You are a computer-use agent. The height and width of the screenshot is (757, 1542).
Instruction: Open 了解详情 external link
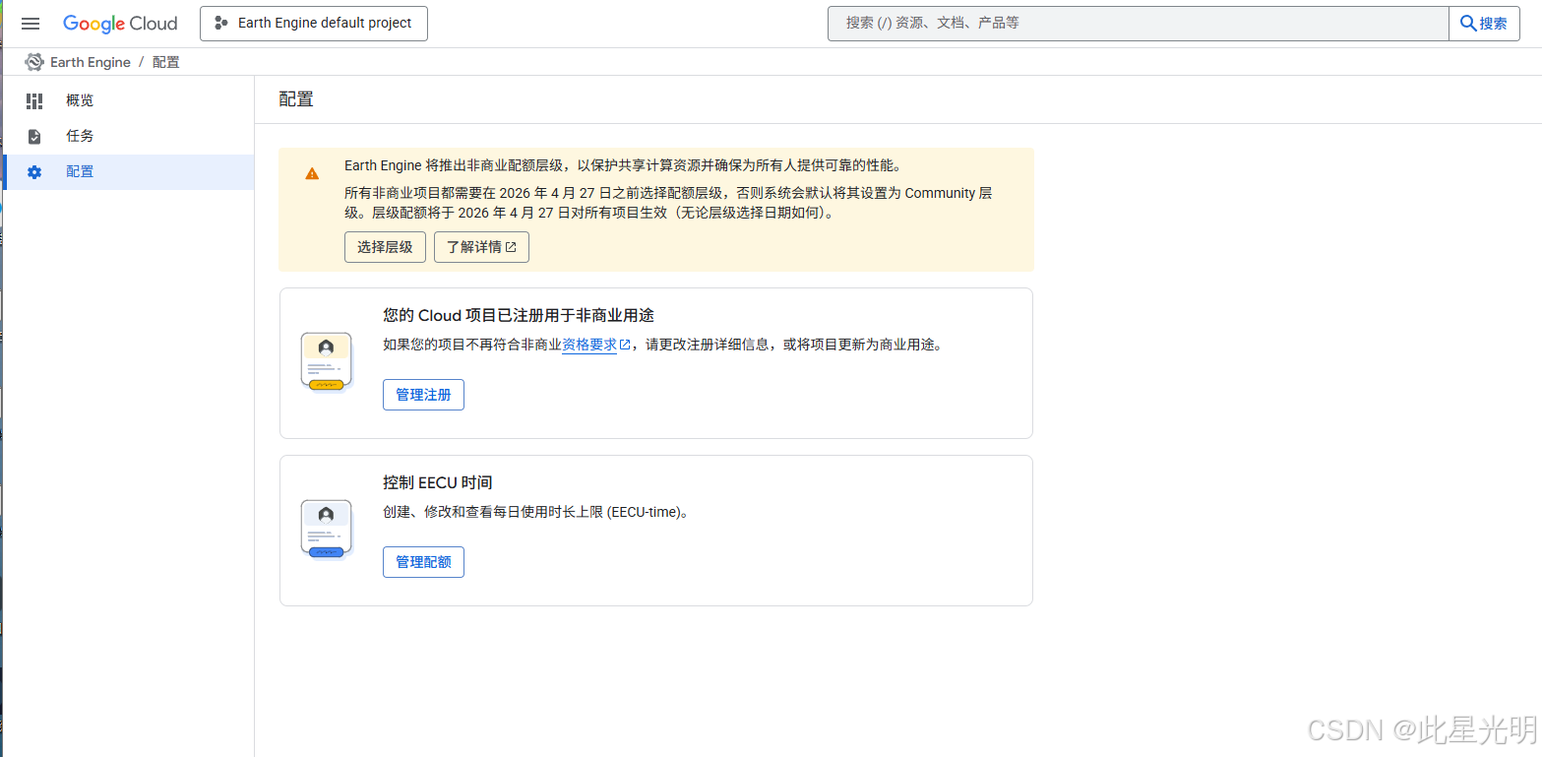[480, 247]
